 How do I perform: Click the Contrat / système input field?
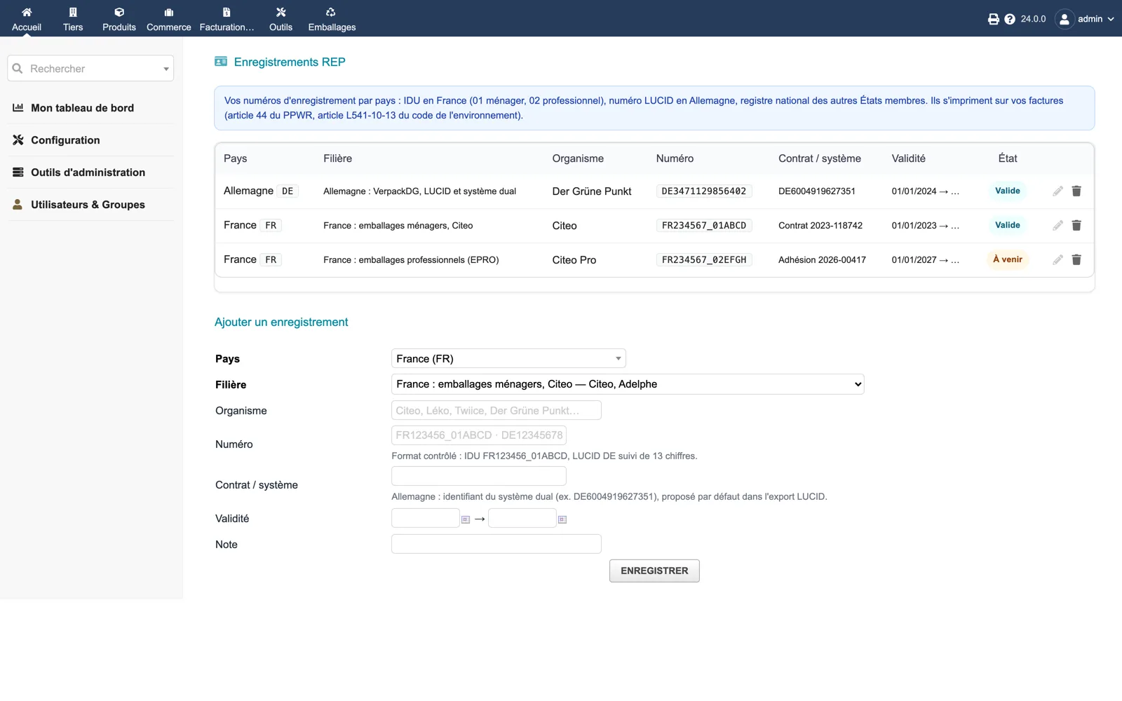point(479,476)
